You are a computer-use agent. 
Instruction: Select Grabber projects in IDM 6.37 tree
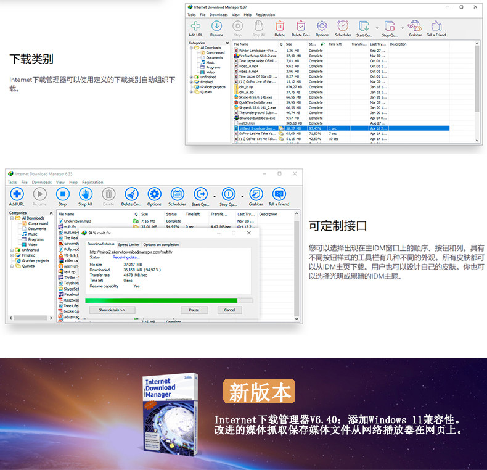213,87
